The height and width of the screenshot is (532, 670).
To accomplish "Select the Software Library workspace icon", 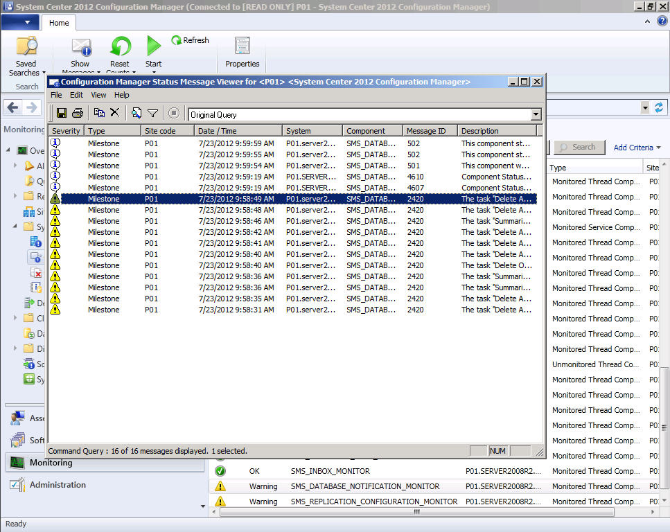I will pyautogui.click(x=17, y=440).
